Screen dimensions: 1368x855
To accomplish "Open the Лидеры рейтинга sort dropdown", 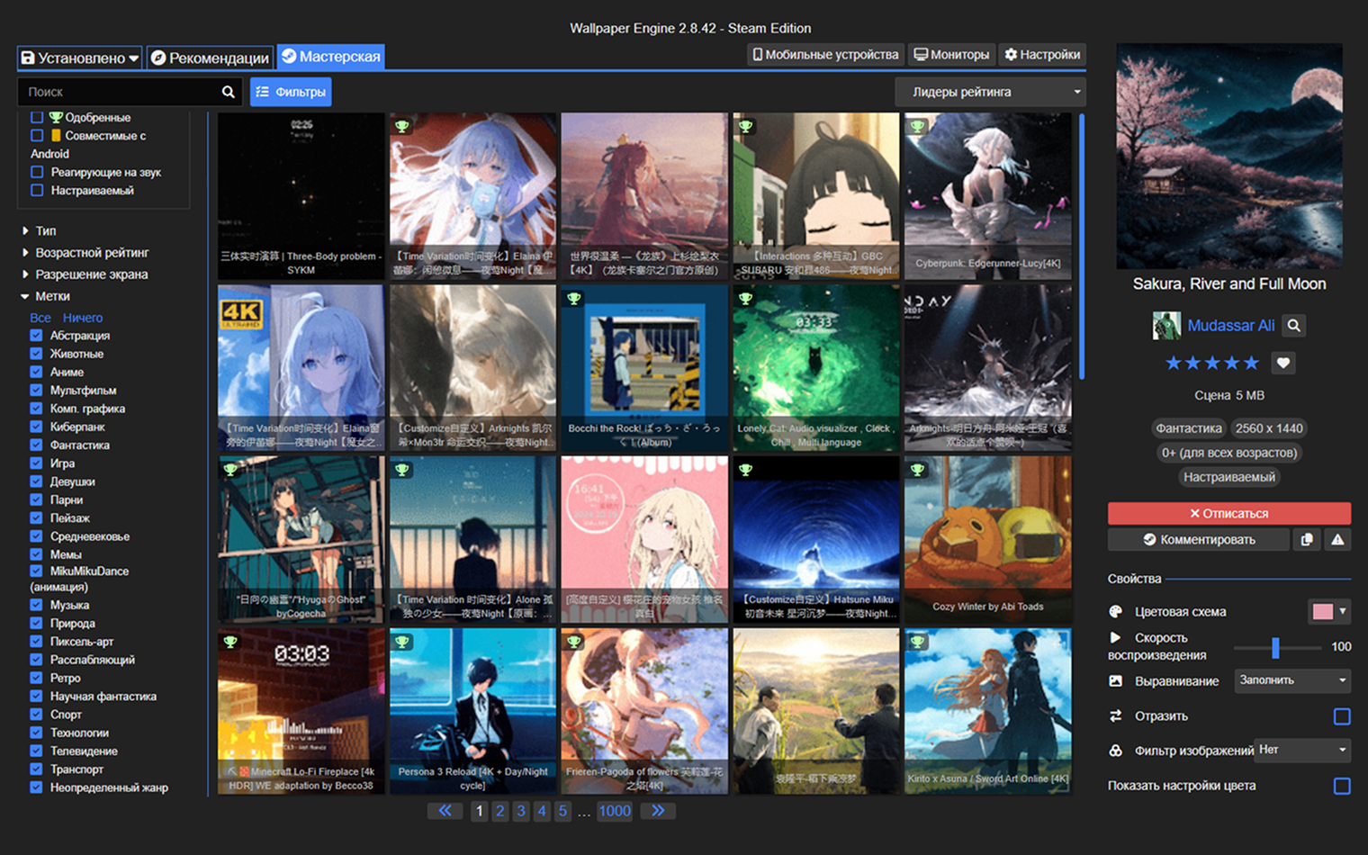I will 990,92.
